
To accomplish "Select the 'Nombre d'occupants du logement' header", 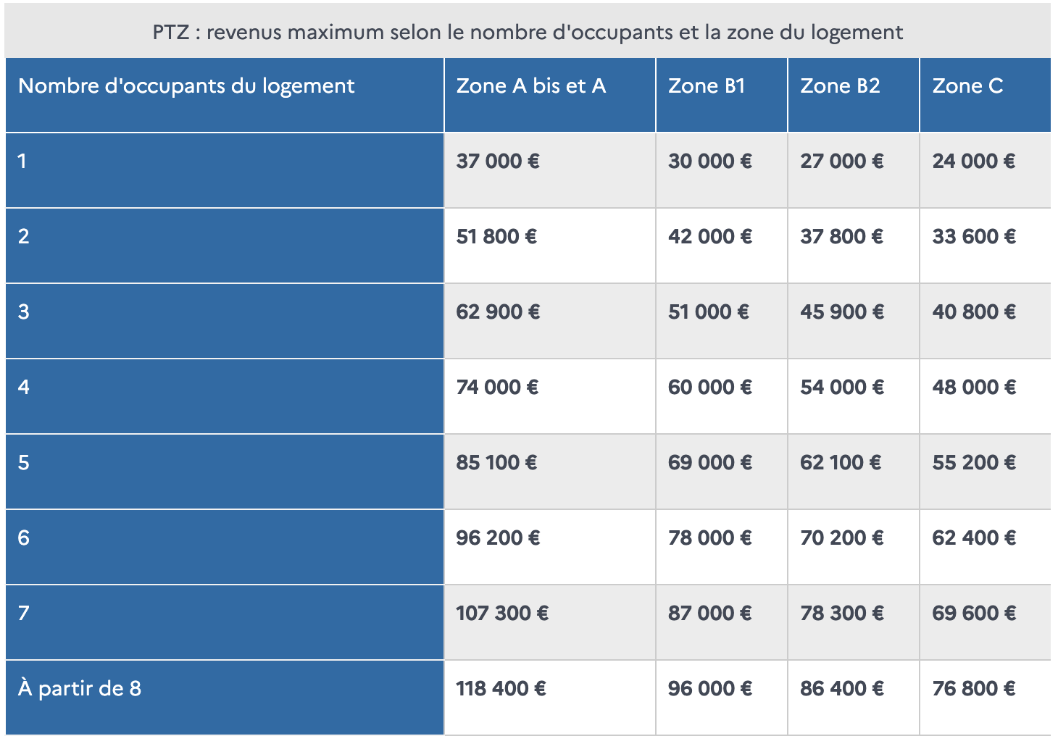I will [x=225, y=95].
